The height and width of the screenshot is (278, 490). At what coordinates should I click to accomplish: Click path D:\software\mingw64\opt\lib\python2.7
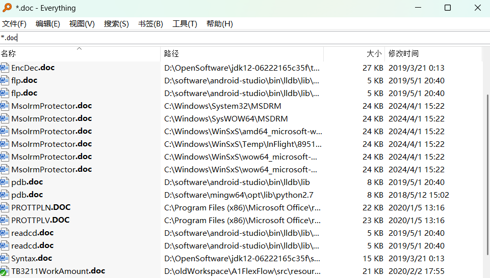point(239,195)
